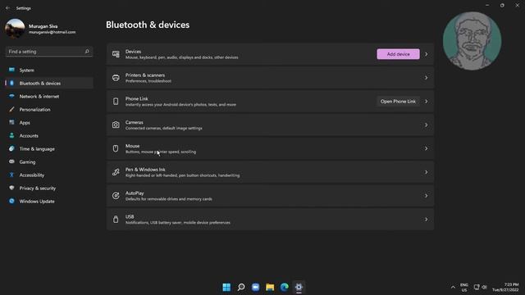Click the Cameras row camera icon
The width and height of the screenshot is (525, 295).
(x=116, y=125)
